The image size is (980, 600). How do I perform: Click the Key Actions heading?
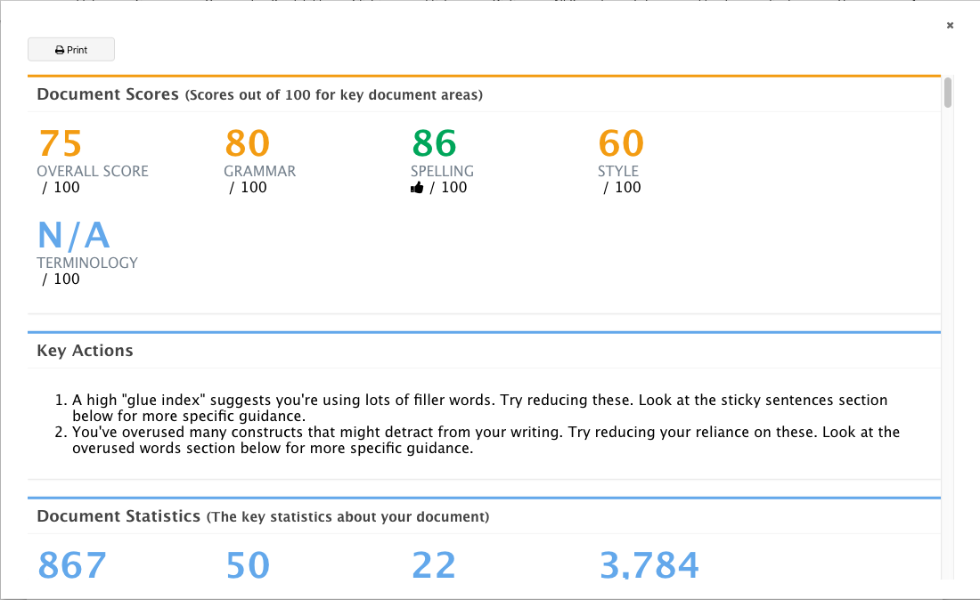tap(85, 350)
